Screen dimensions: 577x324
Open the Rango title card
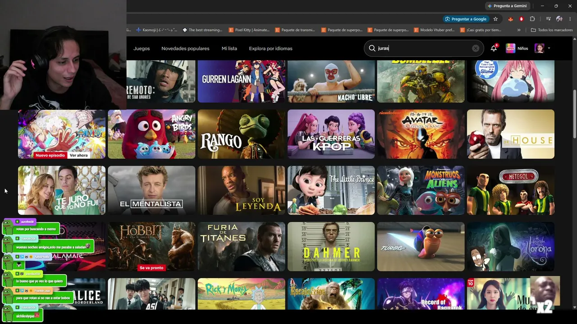(x=241, y=134)
